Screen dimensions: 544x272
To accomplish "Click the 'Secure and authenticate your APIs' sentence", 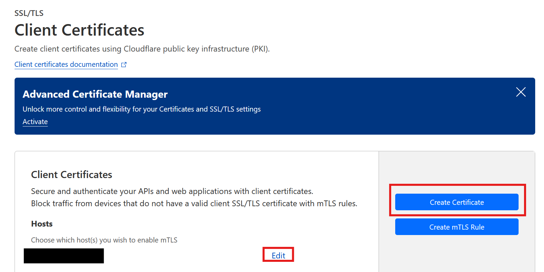I will (x=172, y=191).
